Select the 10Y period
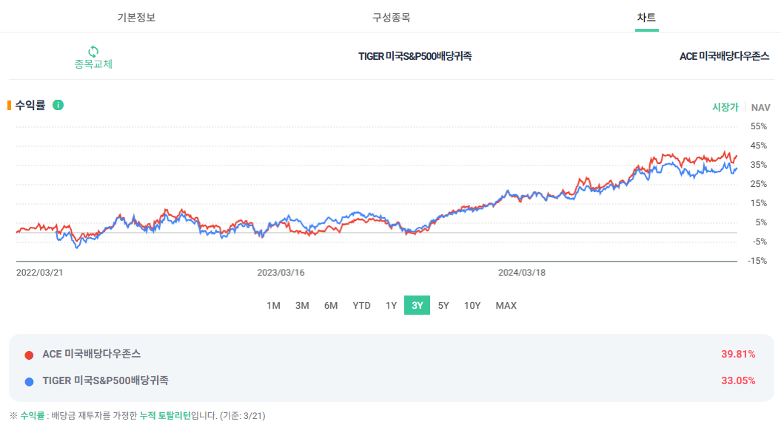Viewport: 781px width, 427px height. [x=472, y=306]
